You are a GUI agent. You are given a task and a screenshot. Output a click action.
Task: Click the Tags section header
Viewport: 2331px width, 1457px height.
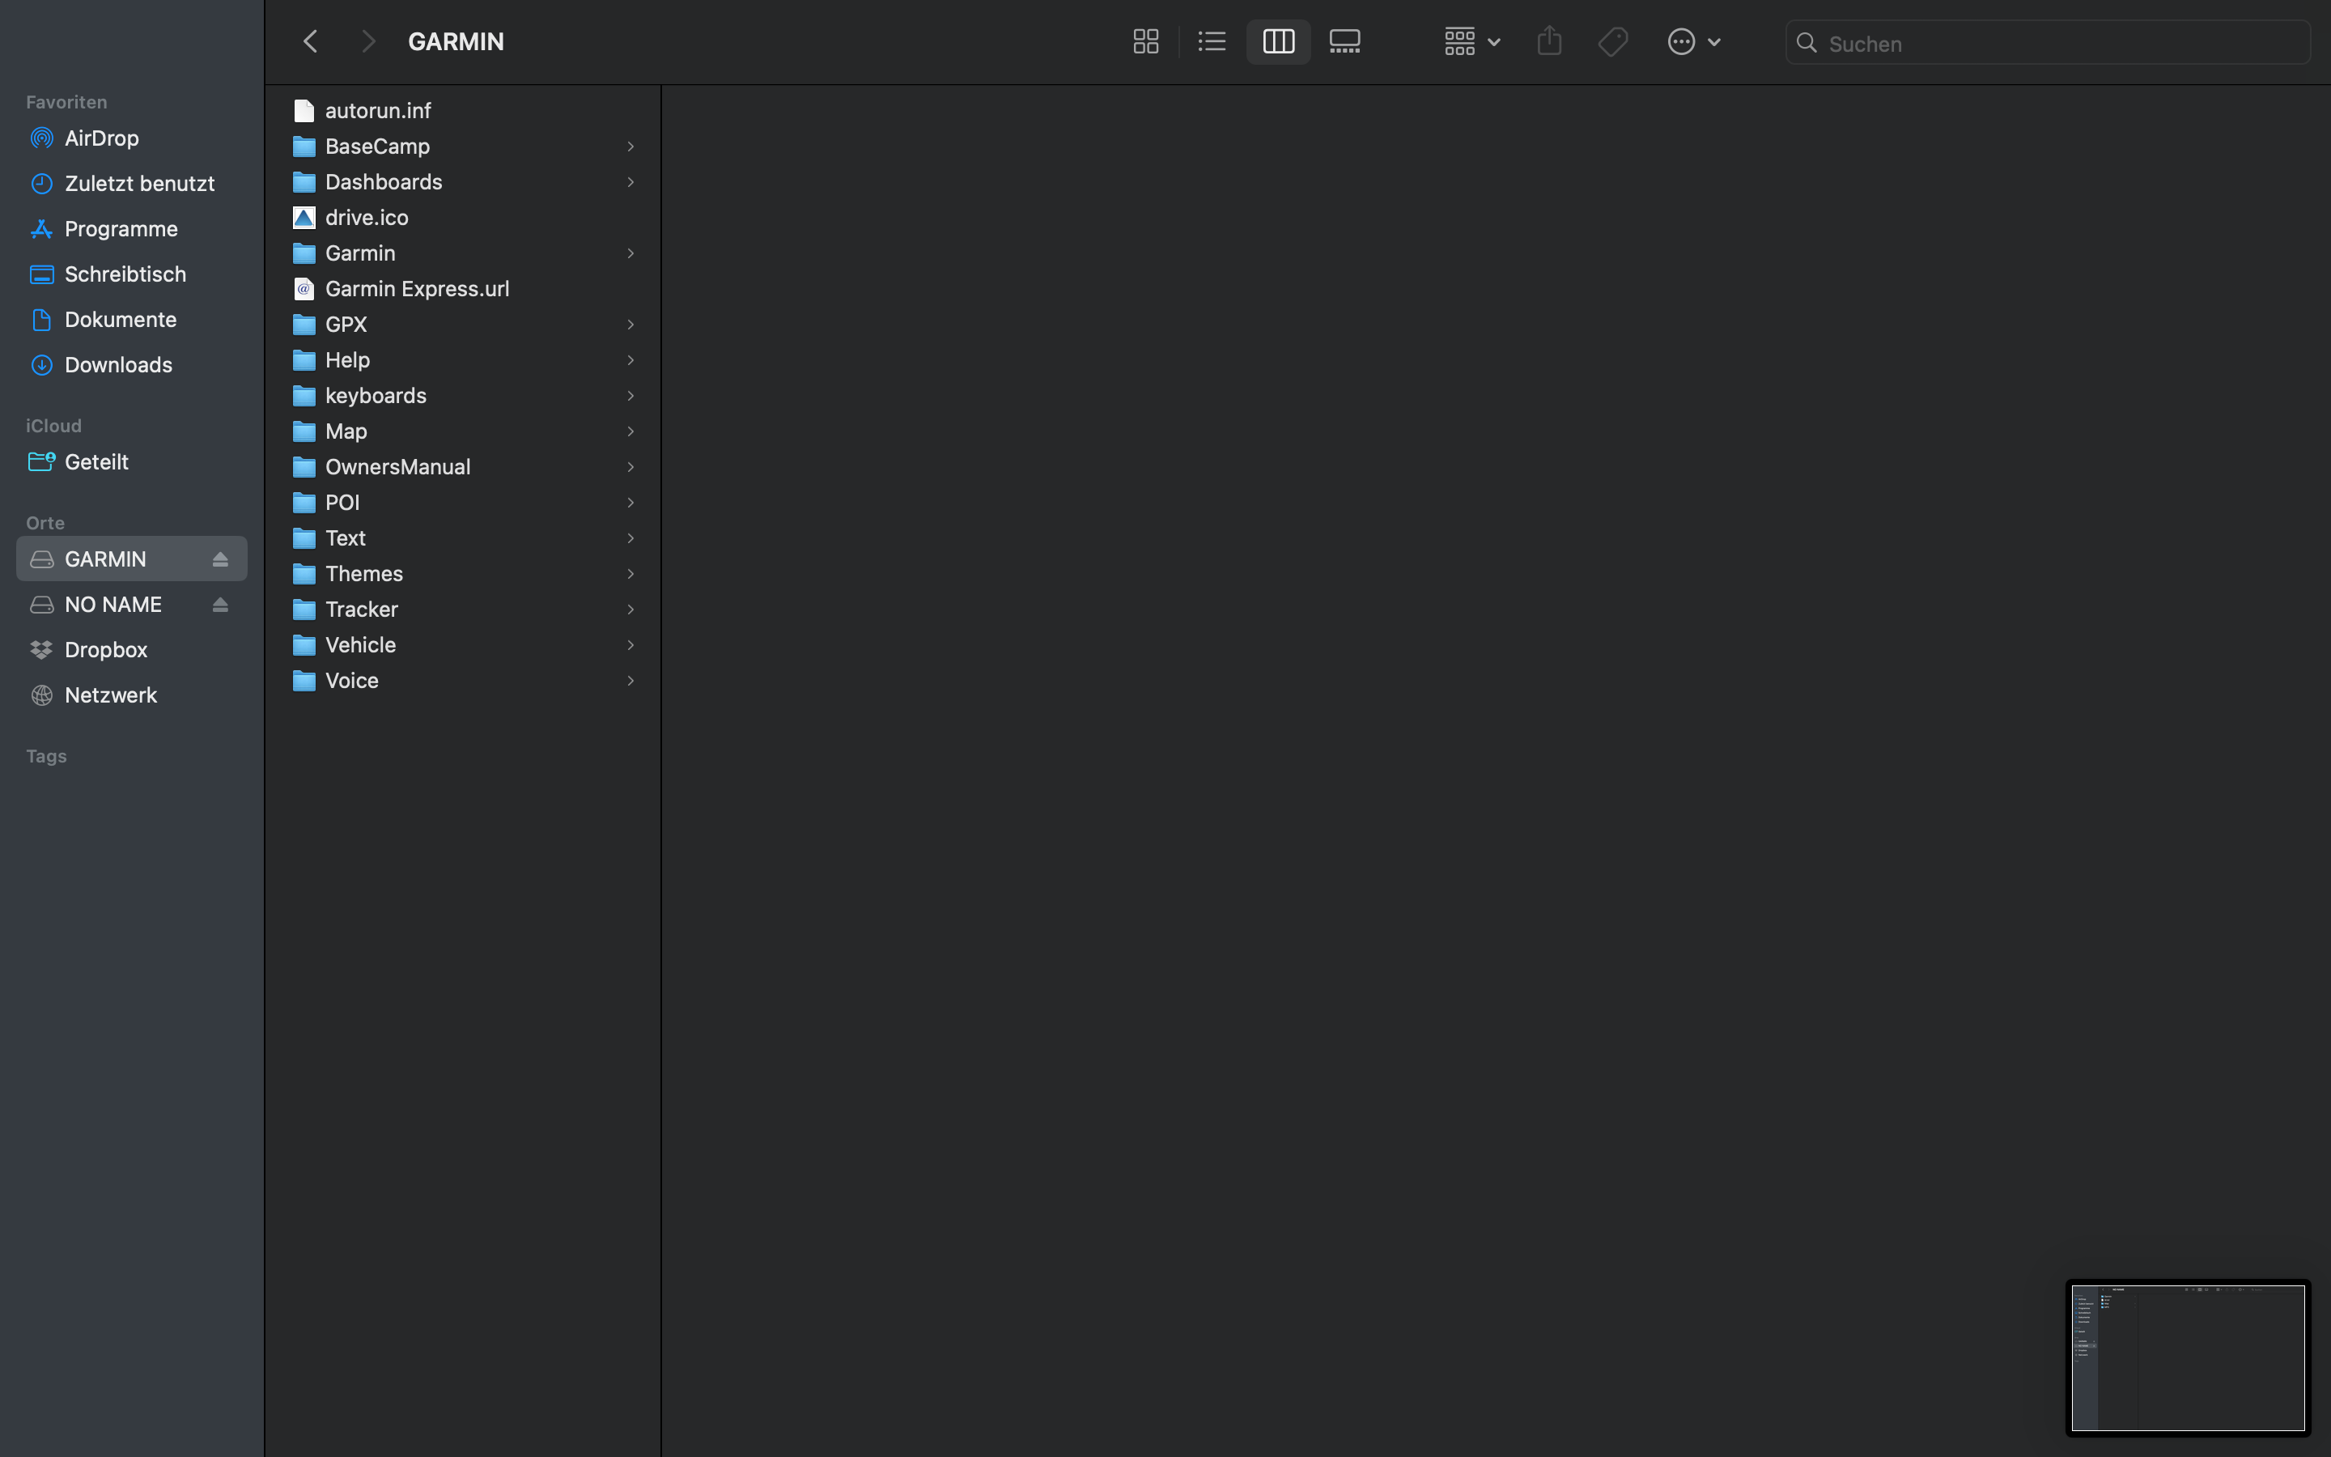(x=46, y=757)
